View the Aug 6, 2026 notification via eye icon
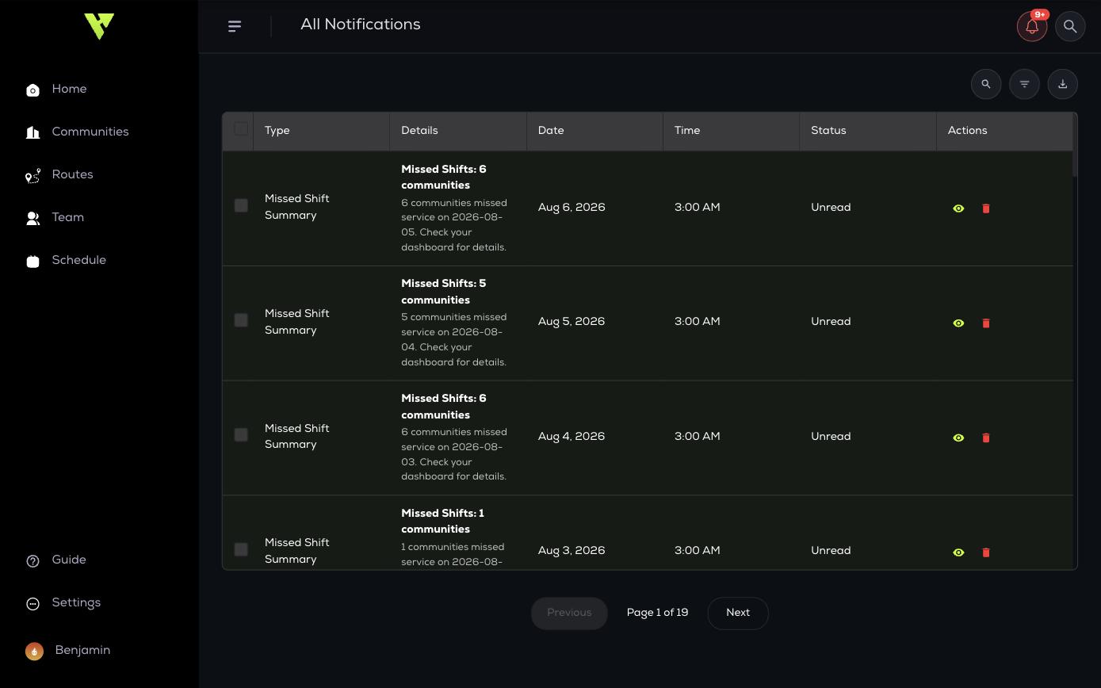The image size is (1101, 688). tap(958, 208)
